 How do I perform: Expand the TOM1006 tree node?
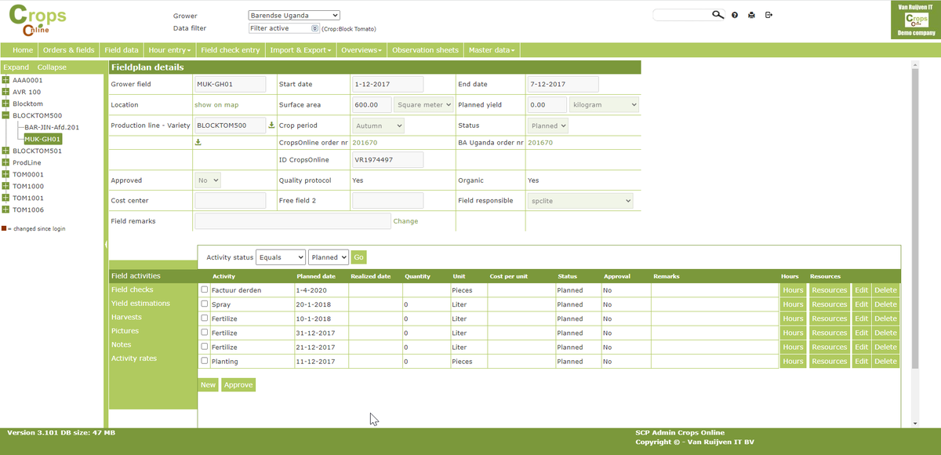6,209
